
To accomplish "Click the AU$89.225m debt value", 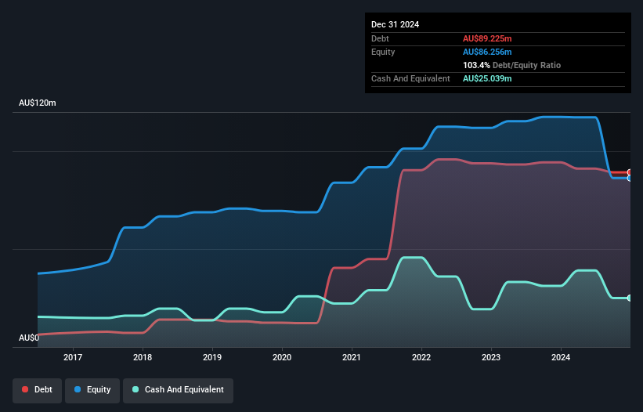I will (487, 38).
